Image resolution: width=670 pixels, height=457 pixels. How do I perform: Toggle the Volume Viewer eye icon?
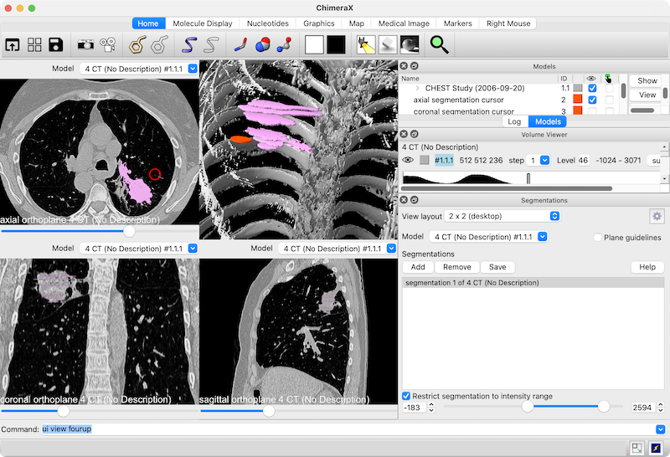408,160
